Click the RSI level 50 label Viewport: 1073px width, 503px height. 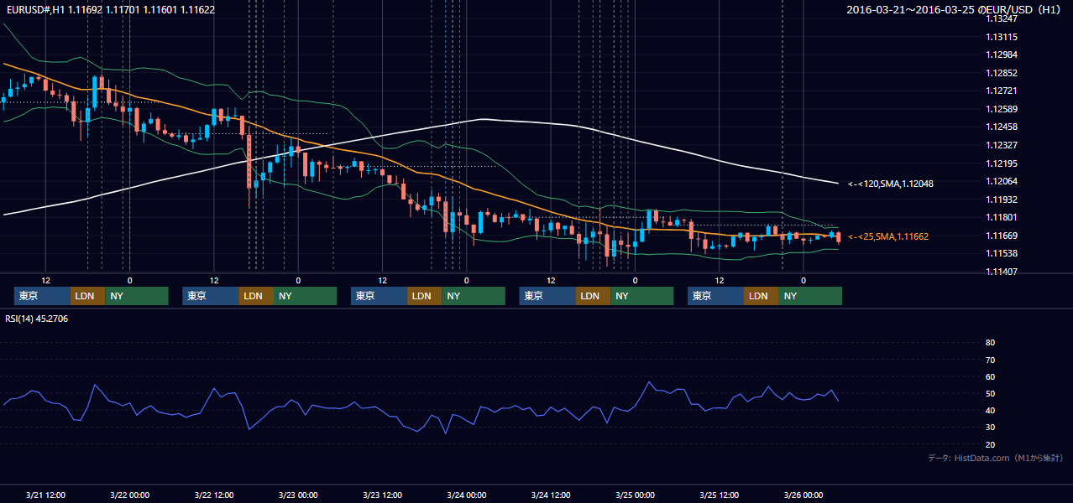(x=990, y=394)
